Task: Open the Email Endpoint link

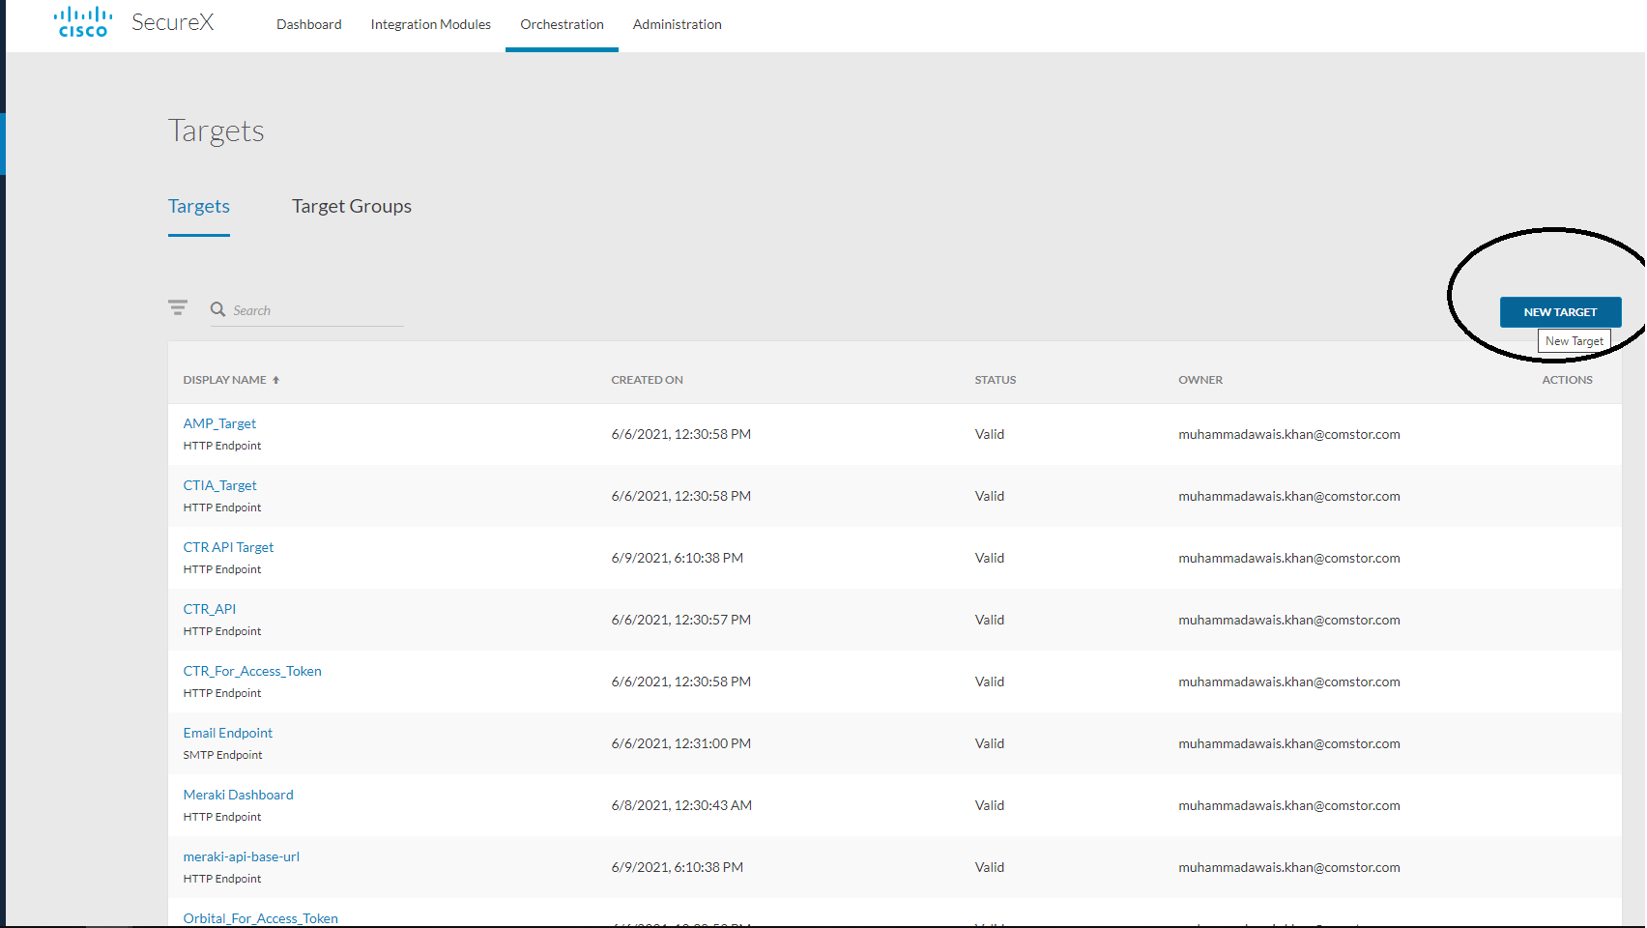Action: (x=228, y=733)
